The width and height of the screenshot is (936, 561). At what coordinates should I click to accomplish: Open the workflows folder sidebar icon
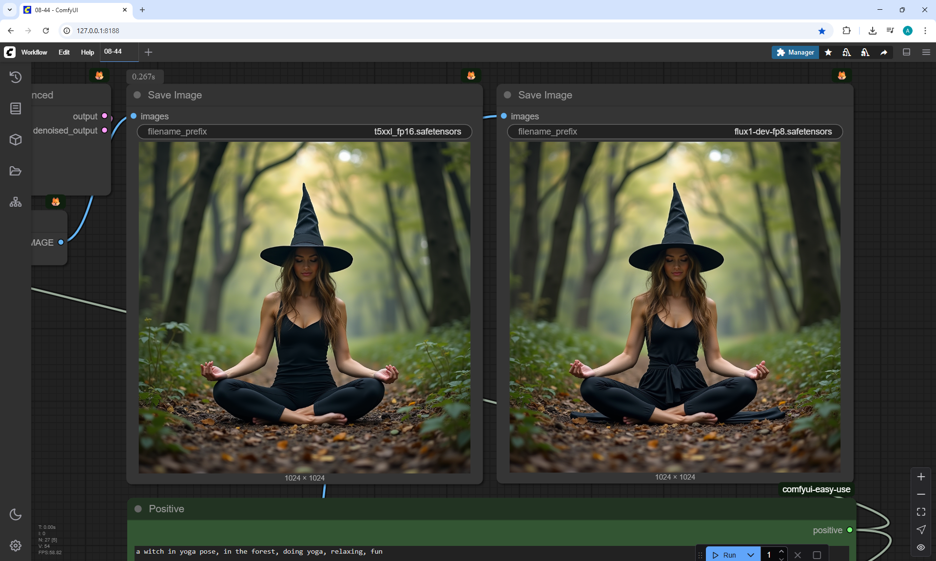(x=16, y=171)
